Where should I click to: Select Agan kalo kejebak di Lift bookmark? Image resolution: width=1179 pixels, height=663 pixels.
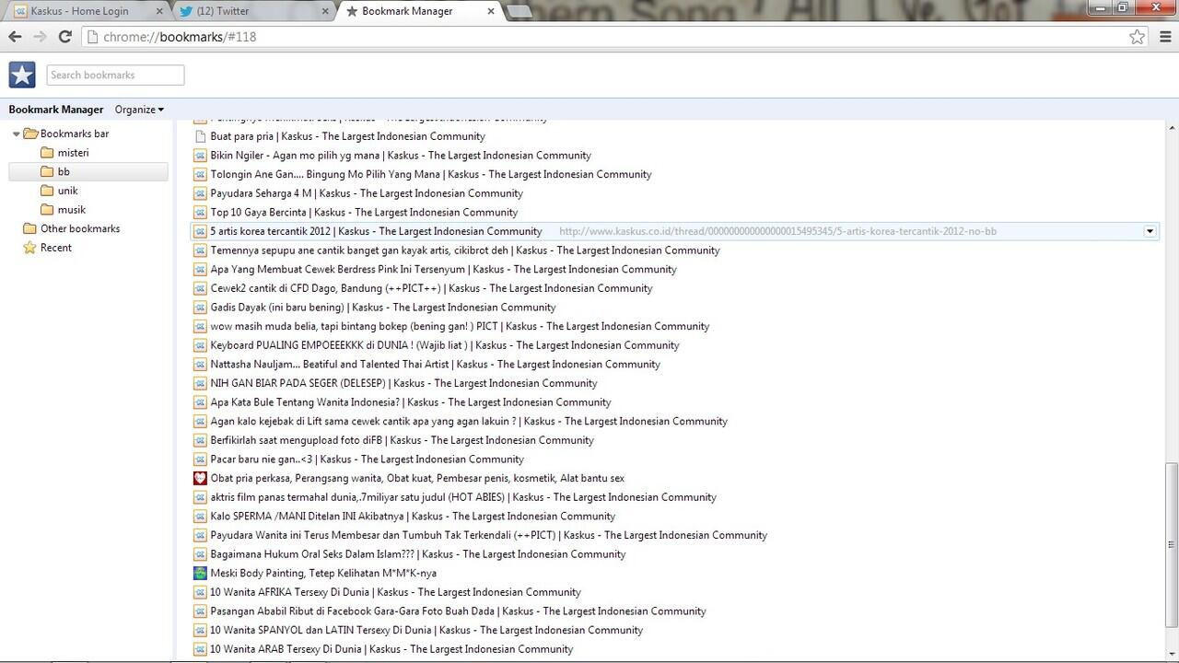click(x=674, y=421)
